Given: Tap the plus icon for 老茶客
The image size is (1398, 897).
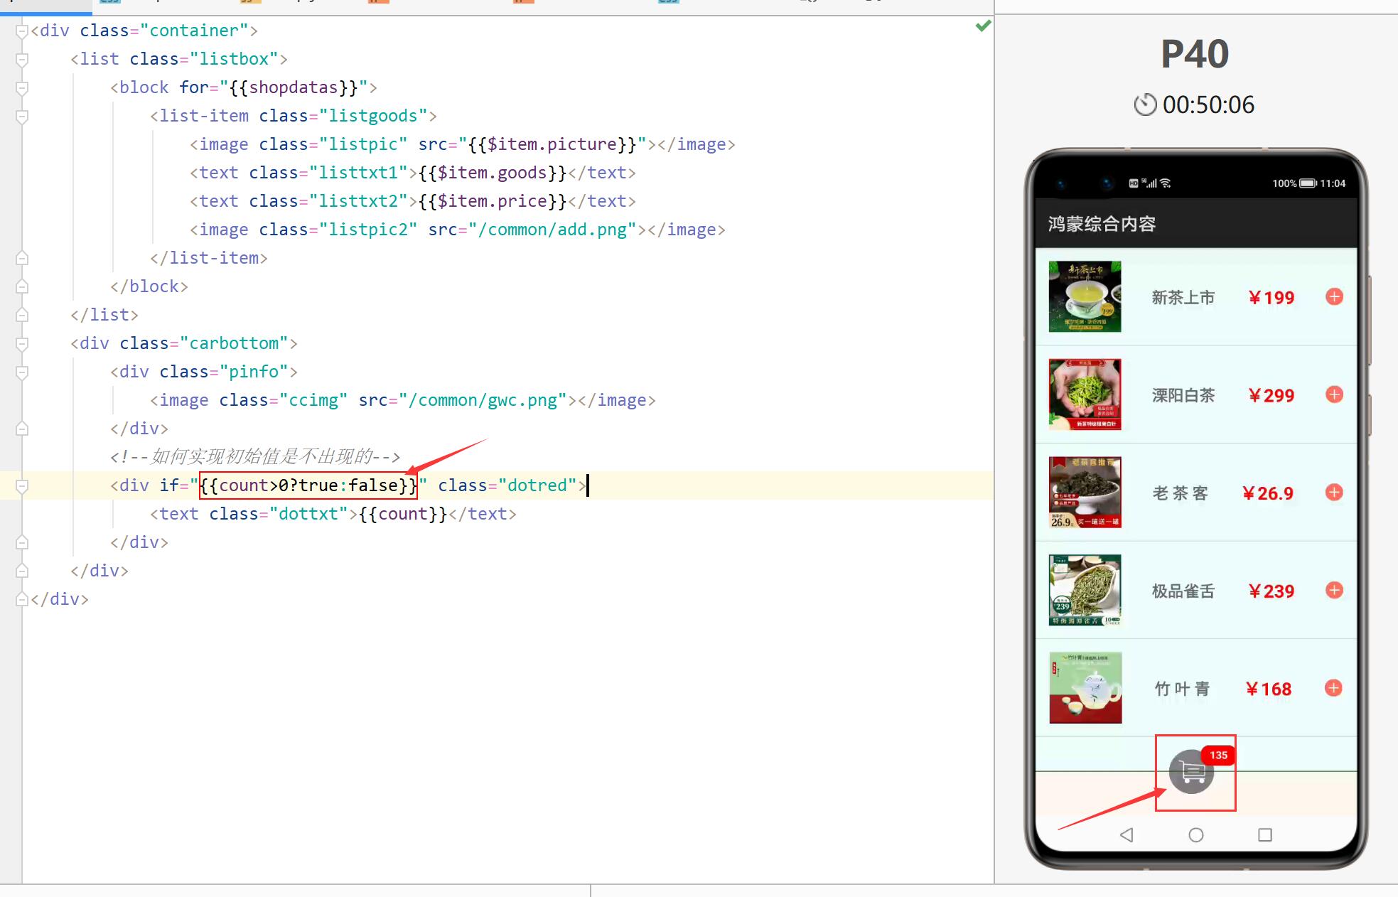Looking at the screenshot, I should (1334, 493).
